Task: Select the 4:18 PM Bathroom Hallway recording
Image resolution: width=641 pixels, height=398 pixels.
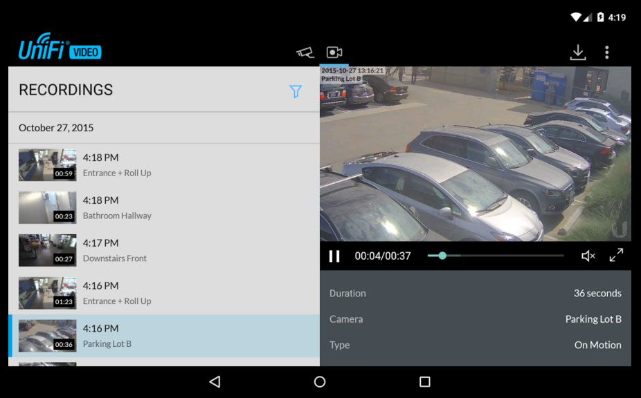Action: pos(164,207)
